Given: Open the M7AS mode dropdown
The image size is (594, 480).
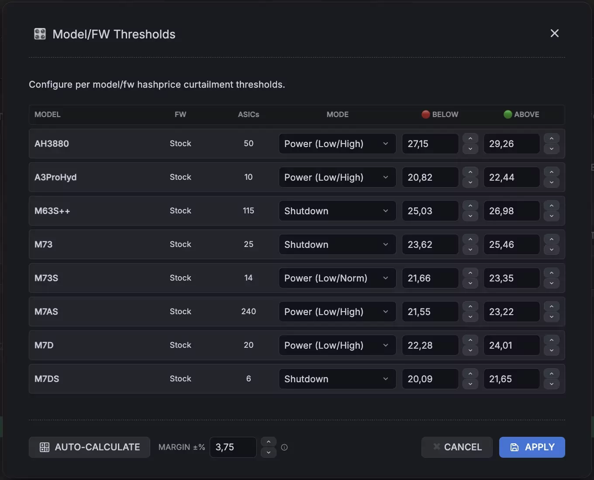Looking at the screenshot, I should pos(337,312).
